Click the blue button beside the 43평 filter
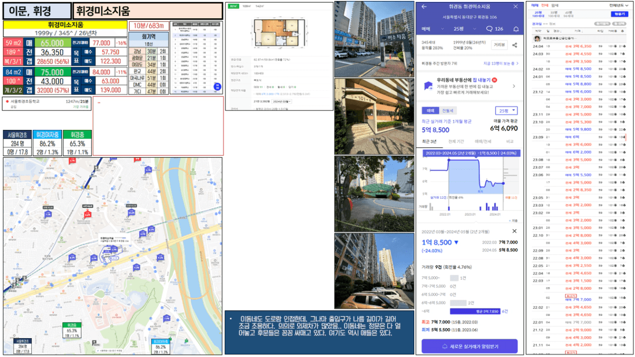 click(619, 14)
